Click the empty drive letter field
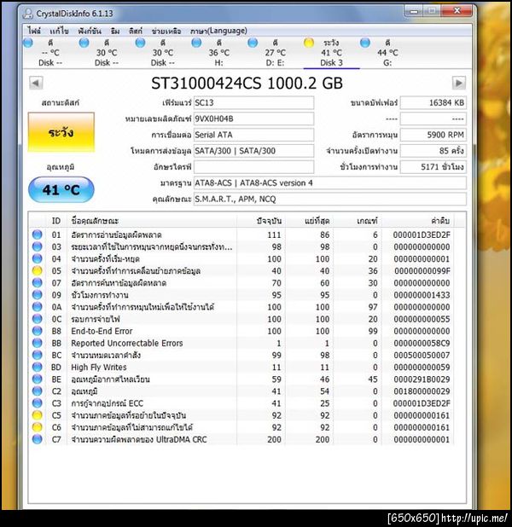The image size is (512, 527). tap(253, 166)
